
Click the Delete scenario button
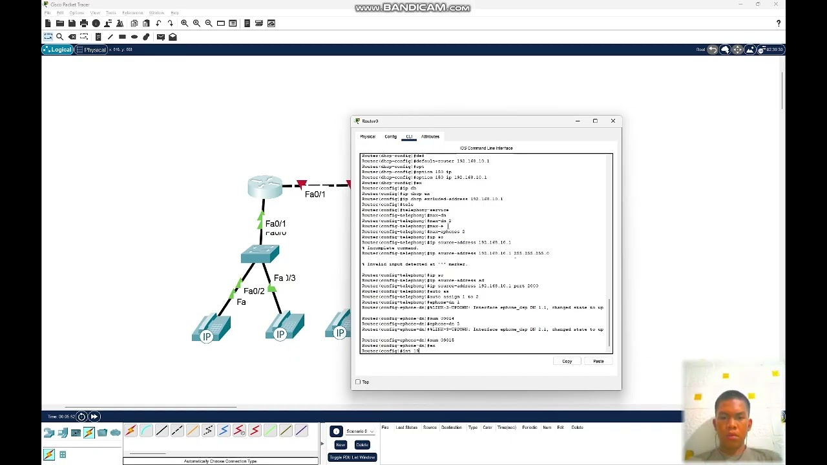[362, 445]
